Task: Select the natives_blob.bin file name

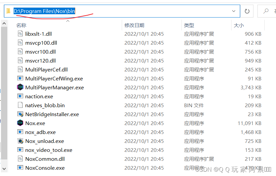Action: pos(45,106)
